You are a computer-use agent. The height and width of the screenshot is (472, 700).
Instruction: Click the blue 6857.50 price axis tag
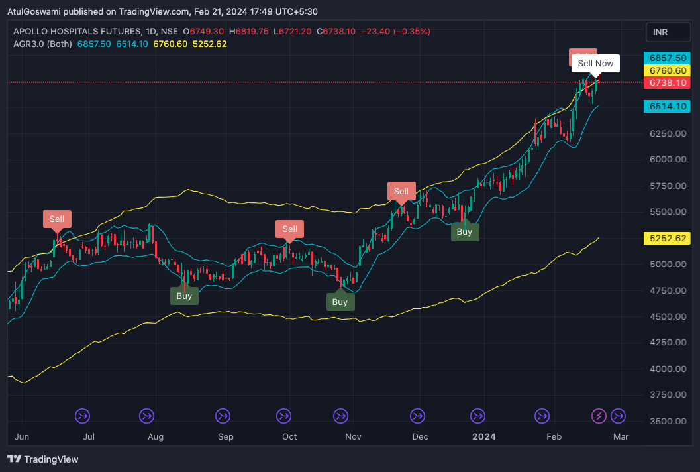(x=667, y=58)
